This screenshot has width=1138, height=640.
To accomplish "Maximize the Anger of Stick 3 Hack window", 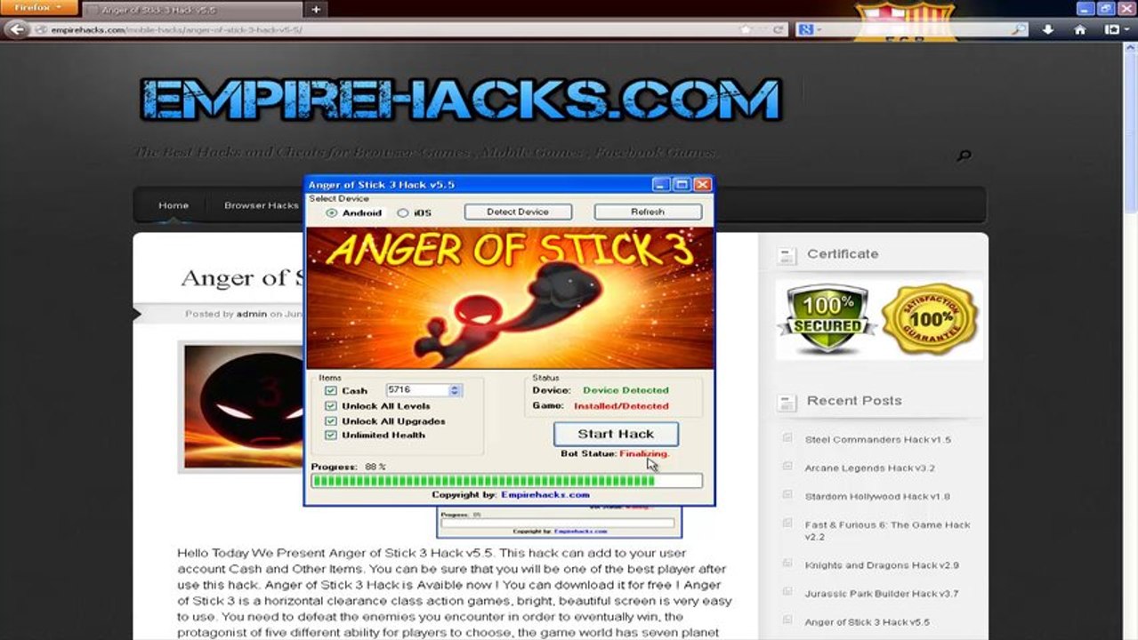I will [682, 184].
